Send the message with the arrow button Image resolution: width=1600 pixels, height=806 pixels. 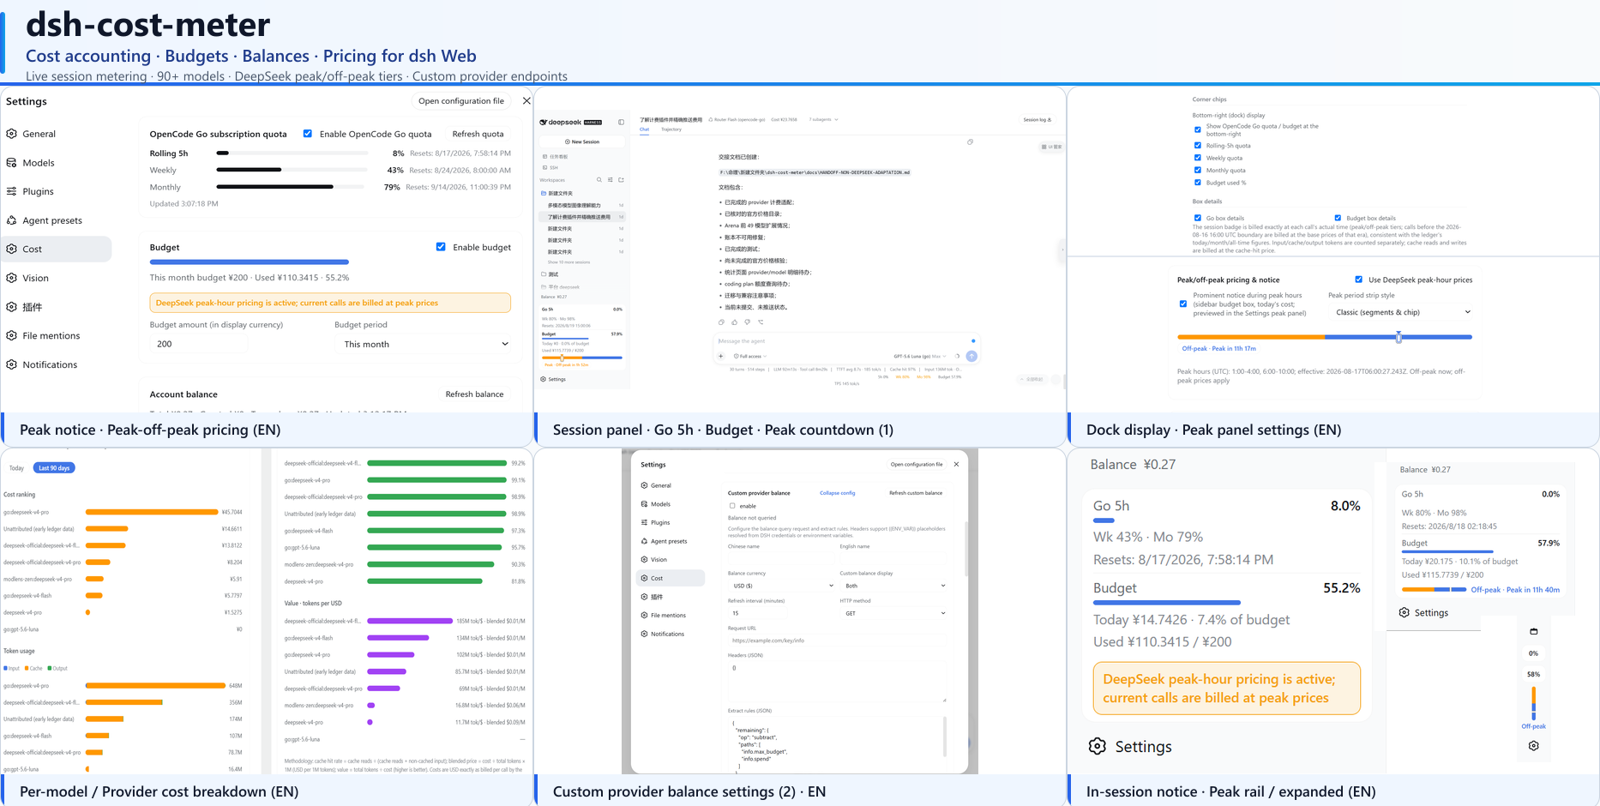pos(971,356)
